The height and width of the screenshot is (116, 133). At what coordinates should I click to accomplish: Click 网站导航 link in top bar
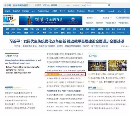pyautogui.click(x=76, y=5)
